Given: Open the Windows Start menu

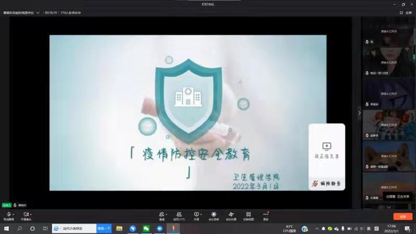Looking at the screenshot, I should coord(6,228).
